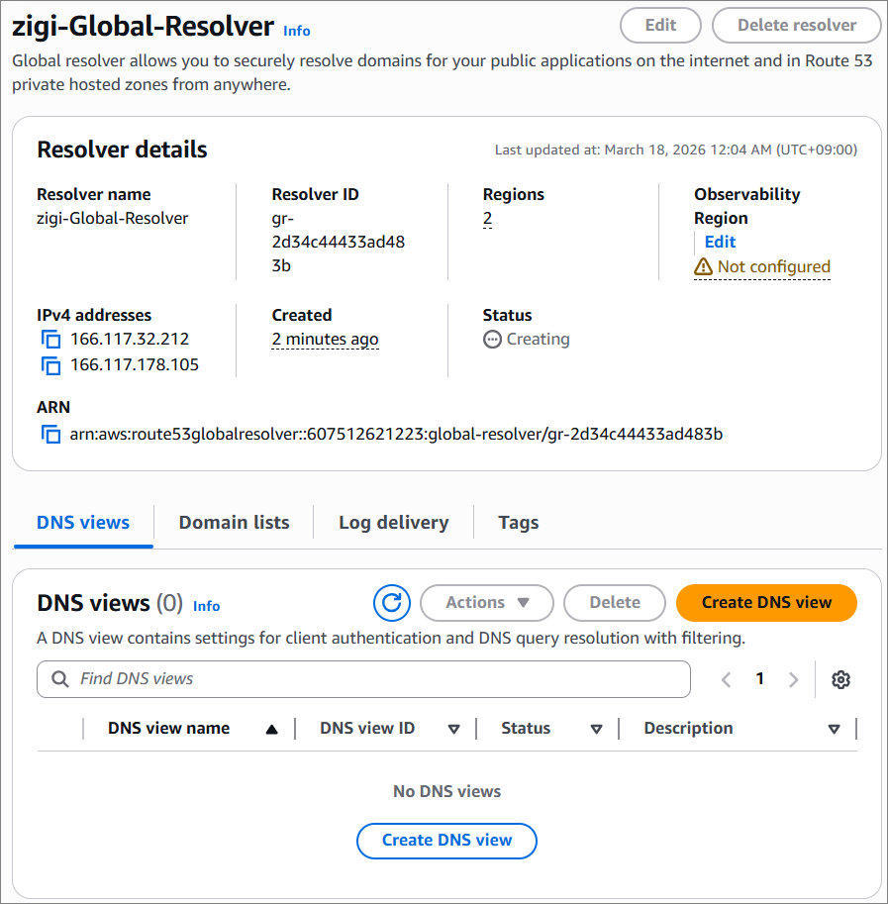Sort the DNS view ID column
The height and width of the screenshot is (904, 888).
454,730
